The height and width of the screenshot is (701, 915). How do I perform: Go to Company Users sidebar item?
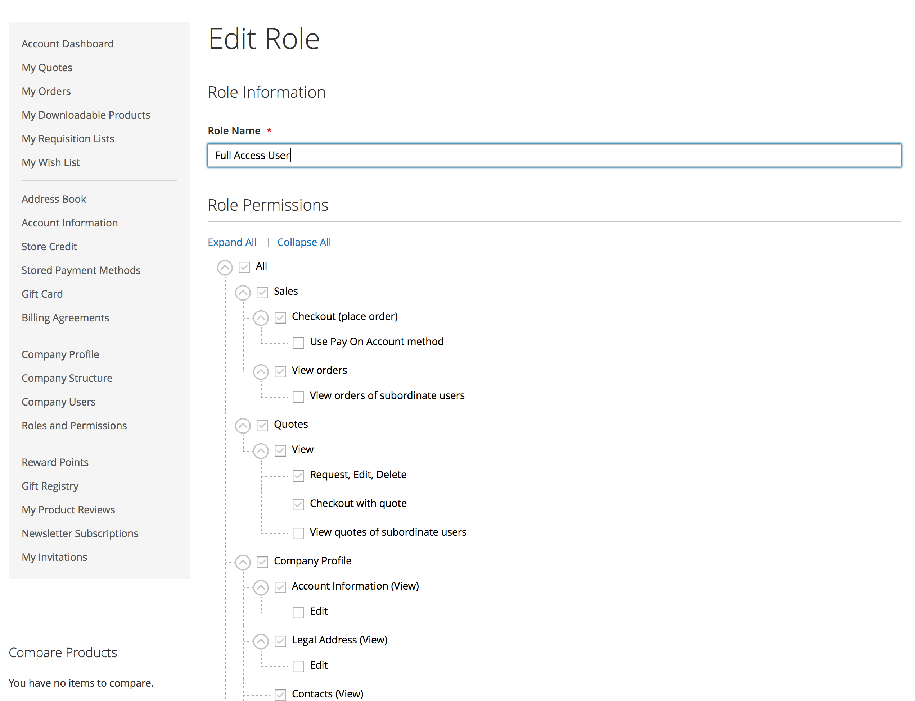coord(59,402)
